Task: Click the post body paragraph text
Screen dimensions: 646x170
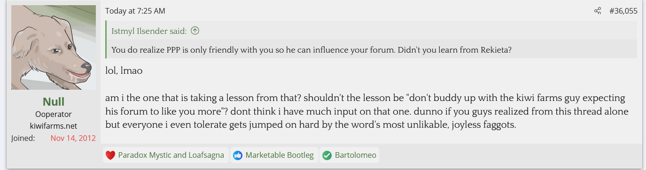Action: click(x=367, y=112)
